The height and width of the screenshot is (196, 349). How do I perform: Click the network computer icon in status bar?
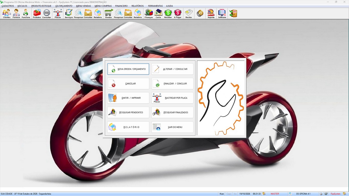tap(326, 194)
